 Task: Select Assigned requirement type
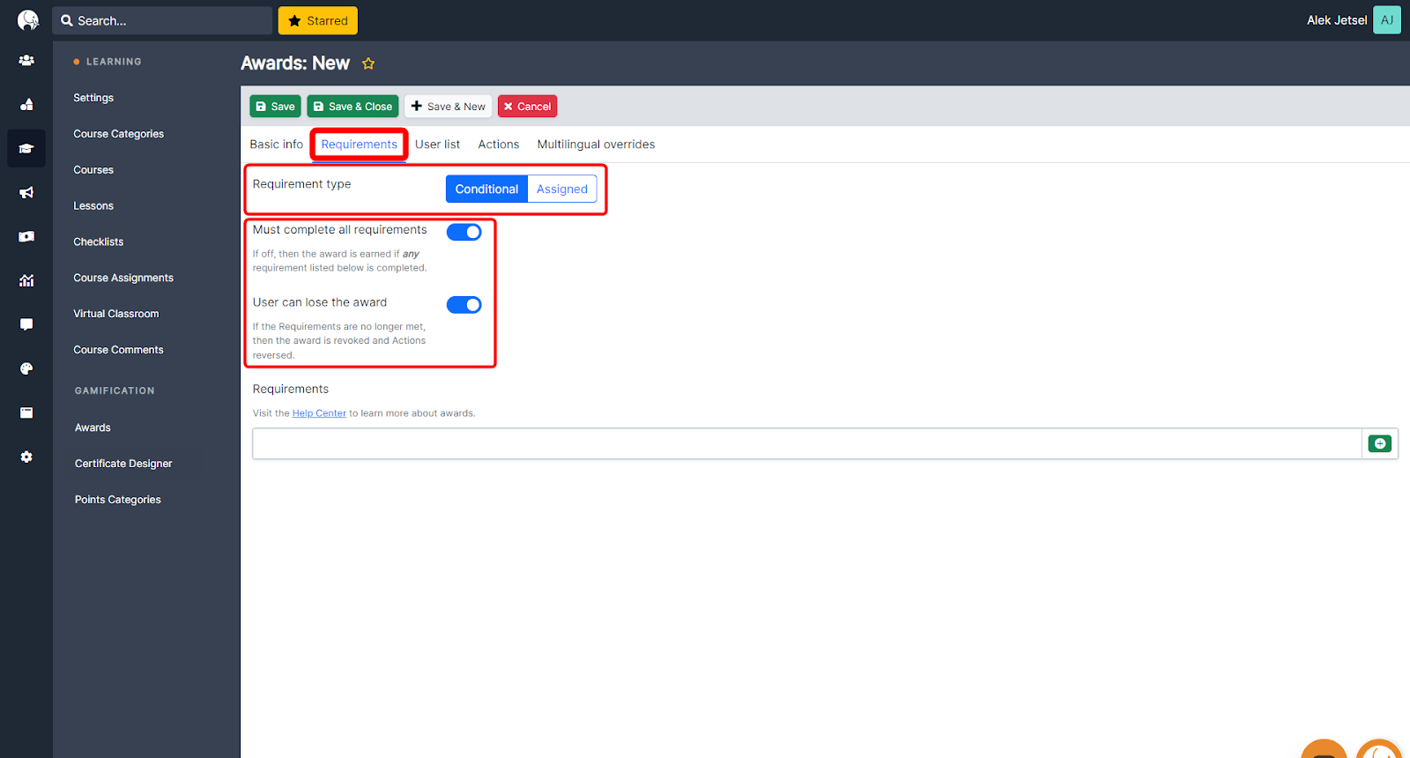click(561, 189)
